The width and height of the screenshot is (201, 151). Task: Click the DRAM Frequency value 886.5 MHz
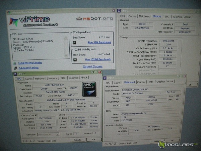click(x=169, y=41)
